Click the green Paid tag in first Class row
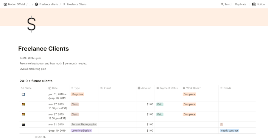 coord(160,104)
